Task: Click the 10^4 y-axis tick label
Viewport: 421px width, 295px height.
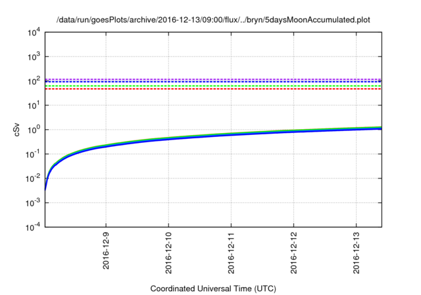Action: tap(34, 32)
